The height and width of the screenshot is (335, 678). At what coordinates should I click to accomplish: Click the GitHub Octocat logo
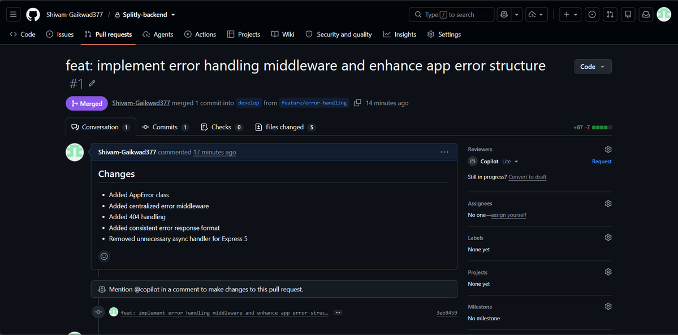coord(33,14)
